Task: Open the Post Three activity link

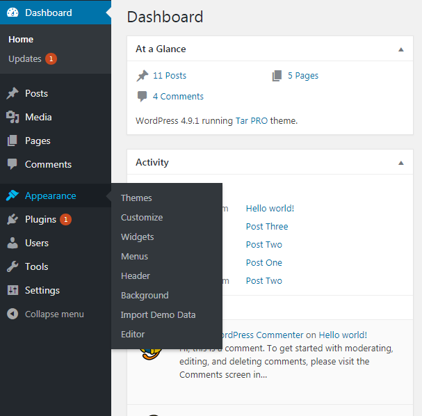Action: [x=266, y=226]
